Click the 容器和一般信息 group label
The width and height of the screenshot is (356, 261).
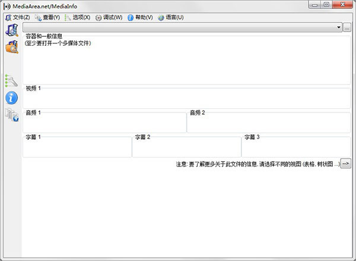pyautogui.click(x=44, y=36)
